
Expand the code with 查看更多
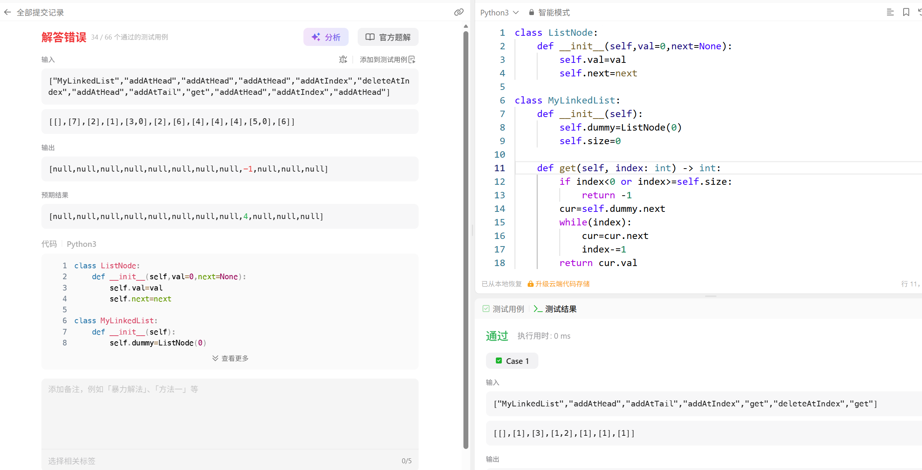coord(230,358)
